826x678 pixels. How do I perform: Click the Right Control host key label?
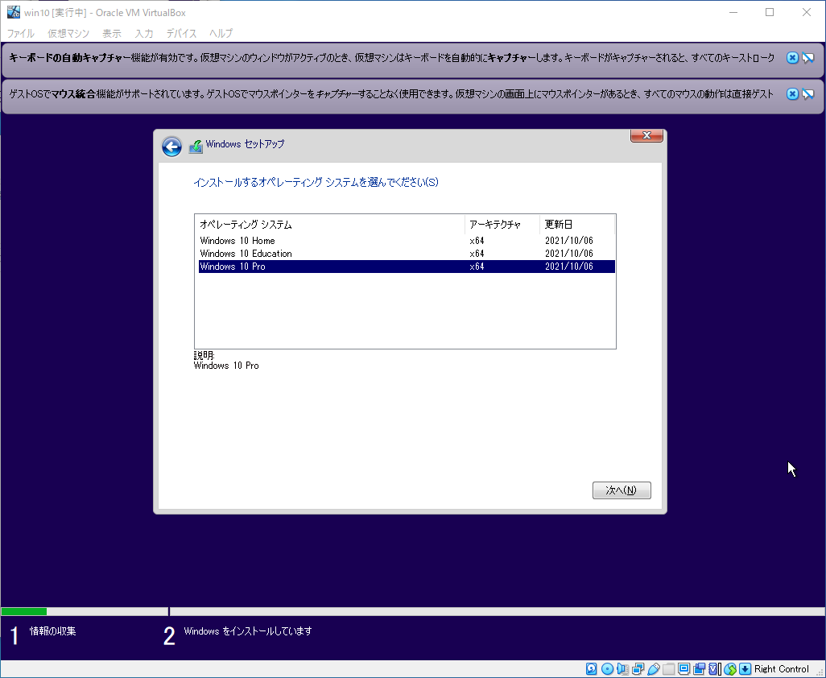click(x=781, y=669)
